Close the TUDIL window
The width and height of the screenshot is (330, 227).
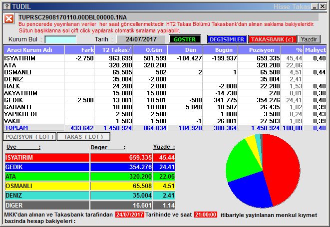coord(322,6)
